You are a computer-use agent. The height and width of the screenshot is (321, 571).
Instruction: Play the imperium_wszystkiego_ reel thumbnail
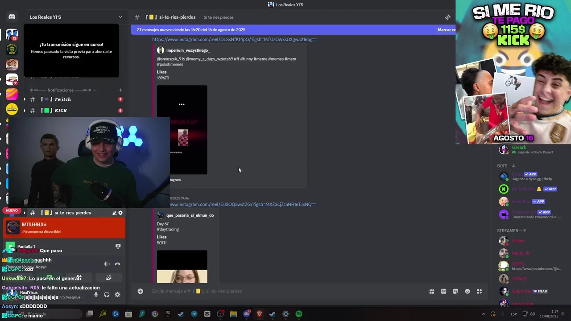[x=182, y=130]
